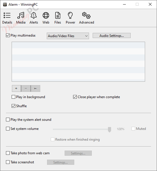Expand the Audio/Video Files dropdown
Image resolution: width=157 pixels, height=171 pixels.
(68, 36)
